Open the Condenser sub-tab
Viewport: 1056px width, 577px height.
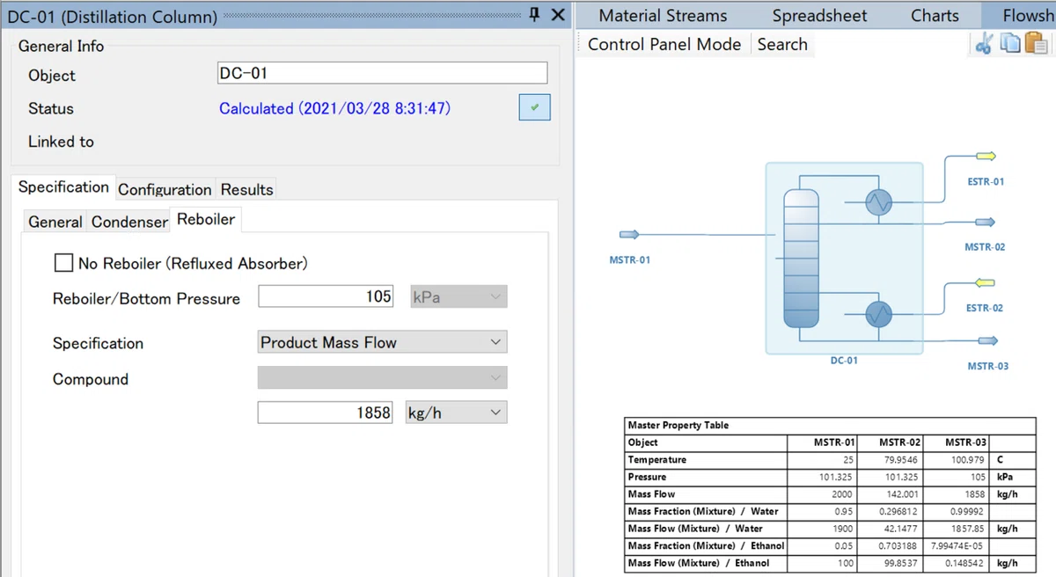[x=129, y=222]
